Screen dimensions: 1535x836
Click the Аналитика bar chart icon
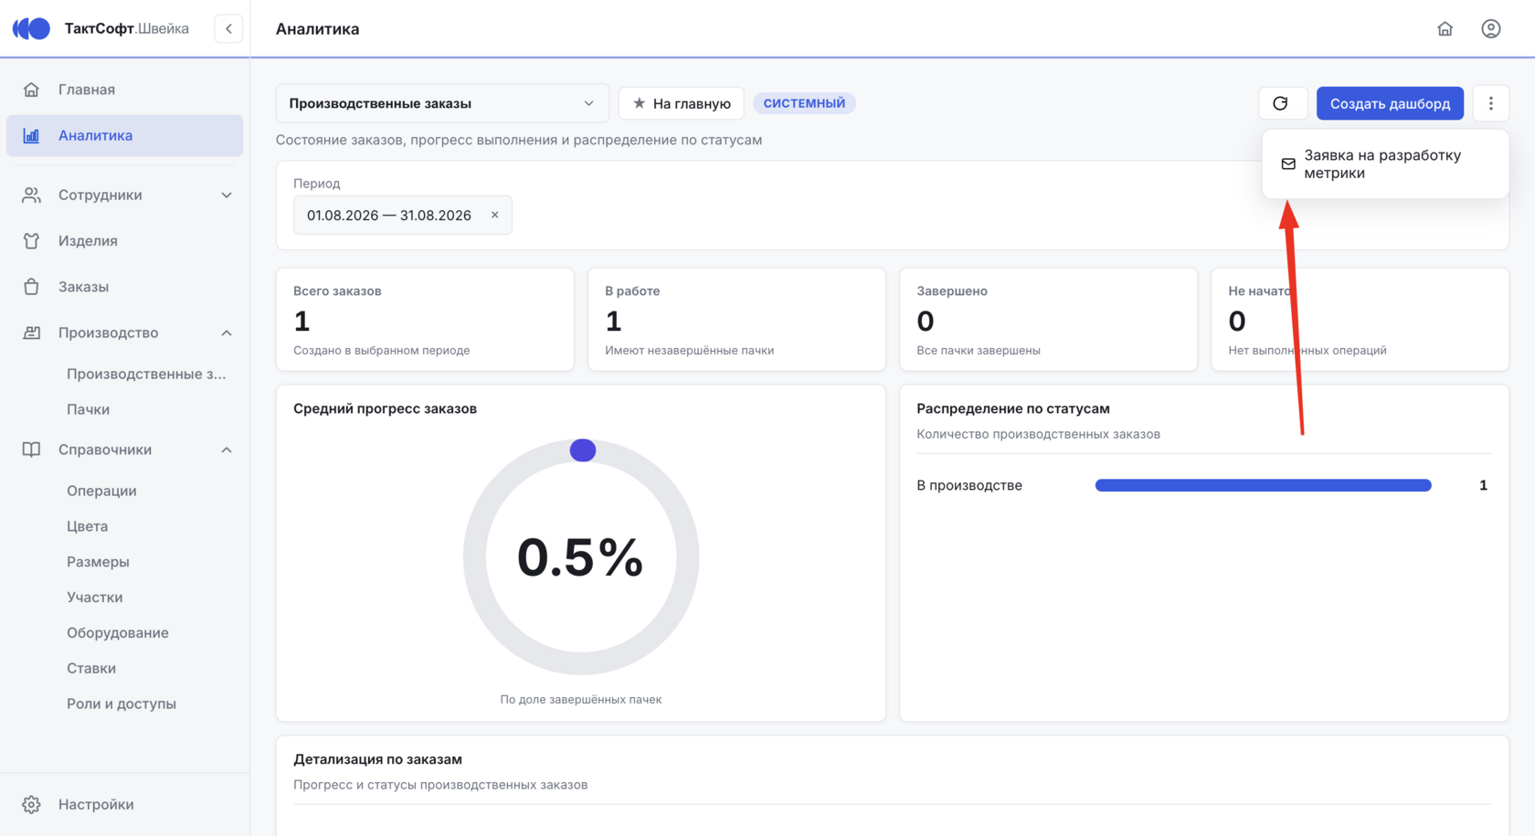(x=31, y=135)
